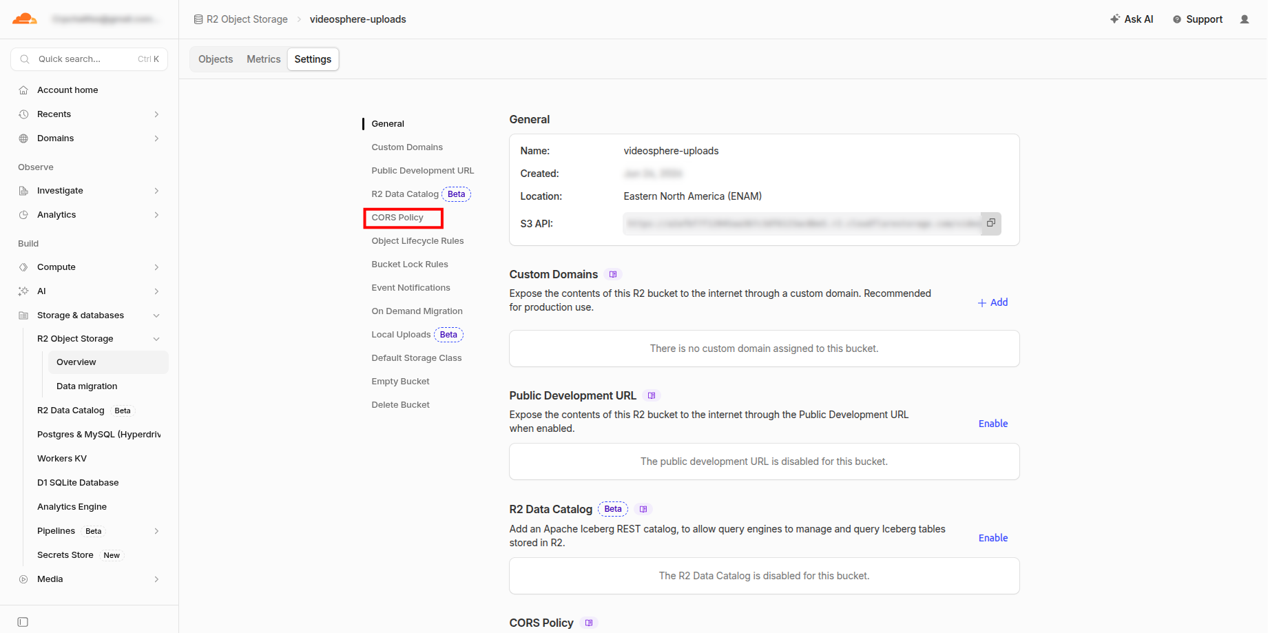Open Data migration in sidebar
This screenshot has height=633, width=1268.
(x=87, y=386)
